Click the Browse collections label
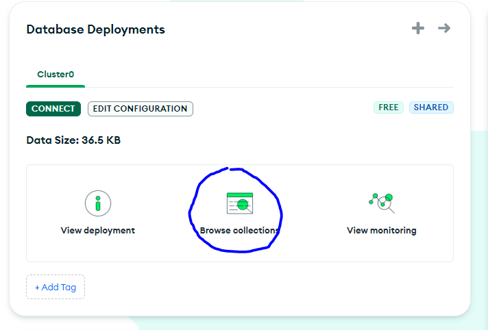 click(x=239, y=231)
